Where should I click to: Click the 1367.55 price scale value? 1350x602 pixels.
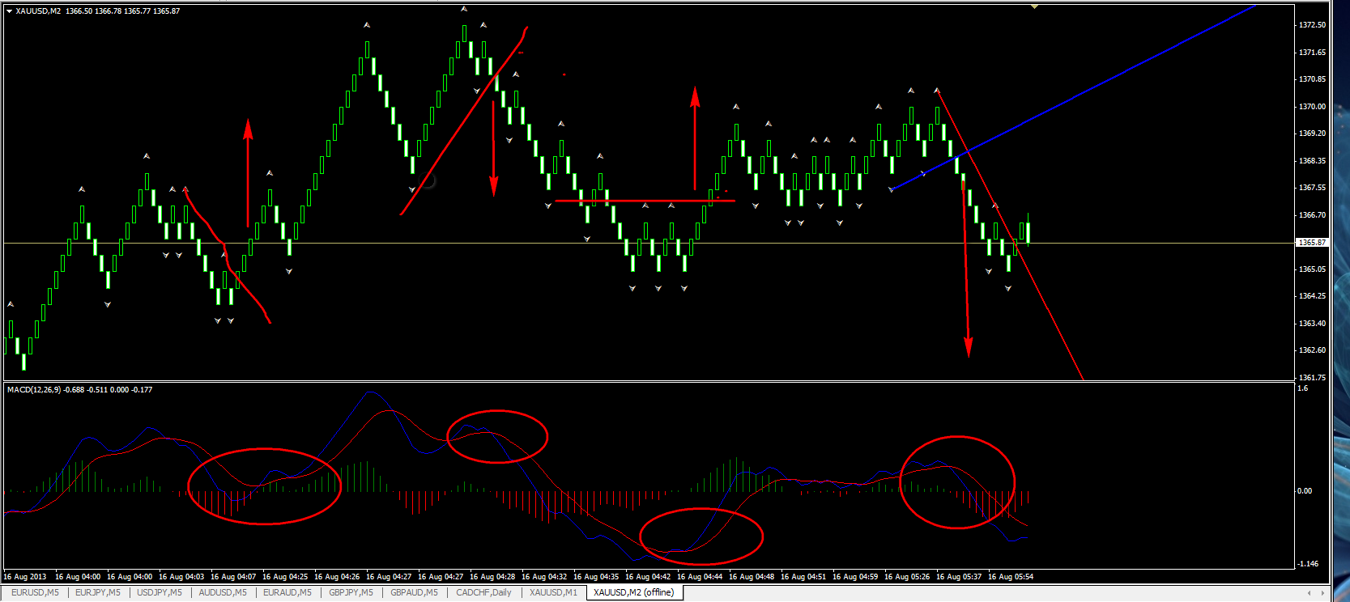[1313, 188]
